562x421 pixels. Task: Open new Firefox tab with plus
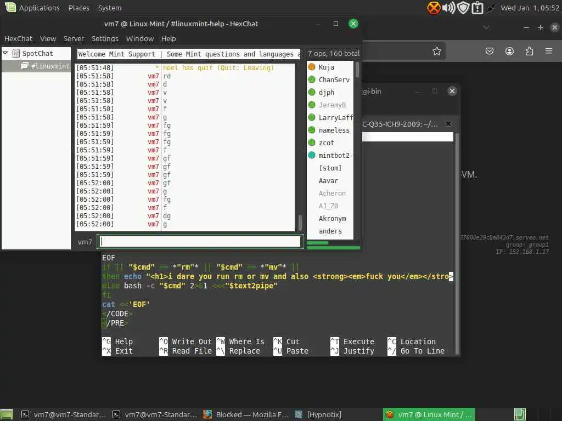click(541, 27)
